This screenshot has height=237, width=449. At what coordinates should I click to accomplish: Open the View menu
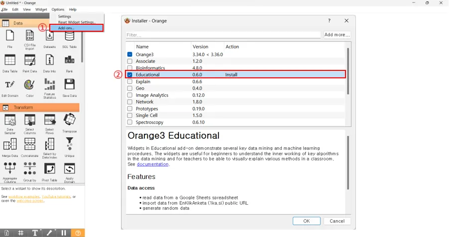[x=27, y=9]
